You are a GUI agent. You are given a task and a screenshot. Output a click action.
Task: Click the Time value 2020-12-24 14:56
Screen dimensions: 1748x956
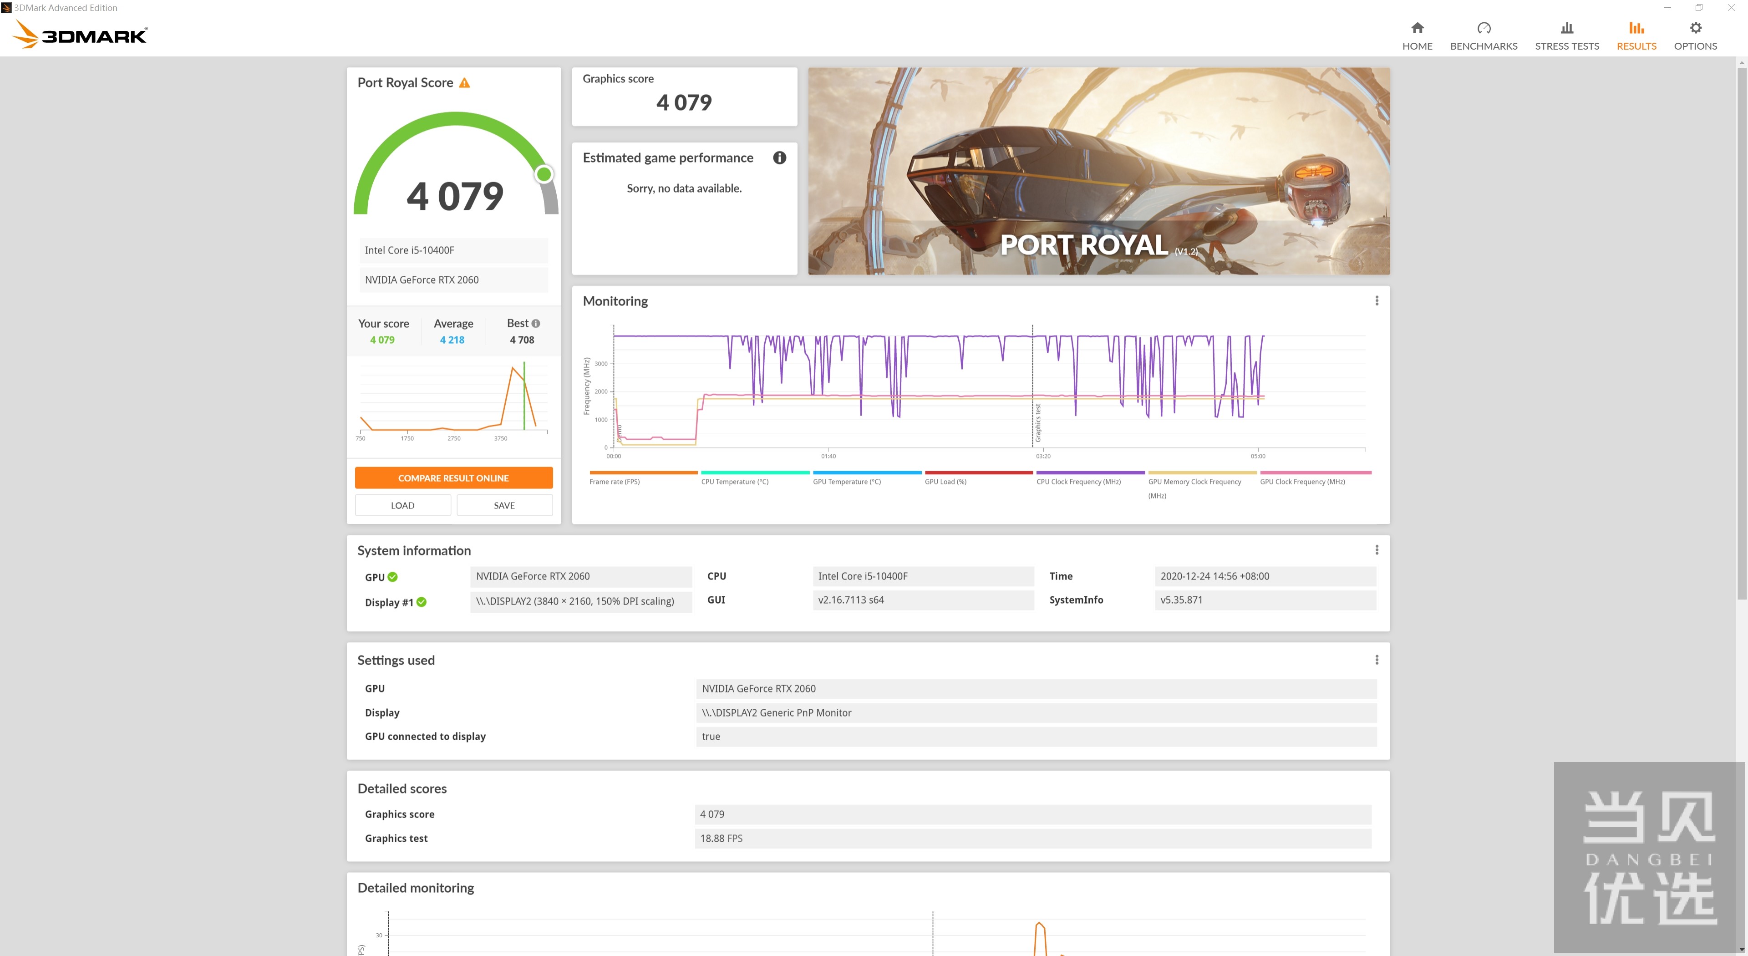click(1265, 576)
